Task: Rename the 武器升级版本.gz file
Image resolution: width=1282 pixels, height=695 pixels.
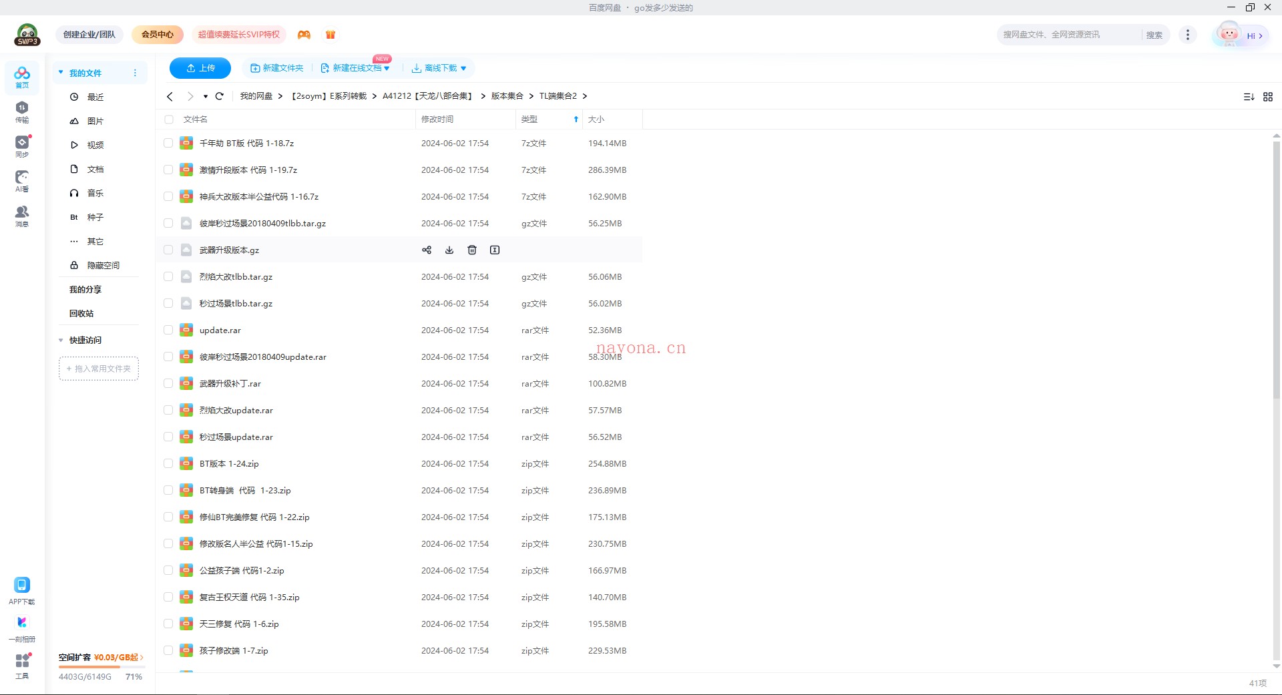Action: tap(495, 250)
